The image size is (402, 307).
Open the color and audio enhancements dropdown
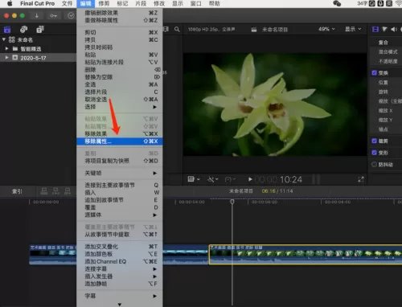pos(213,179)
